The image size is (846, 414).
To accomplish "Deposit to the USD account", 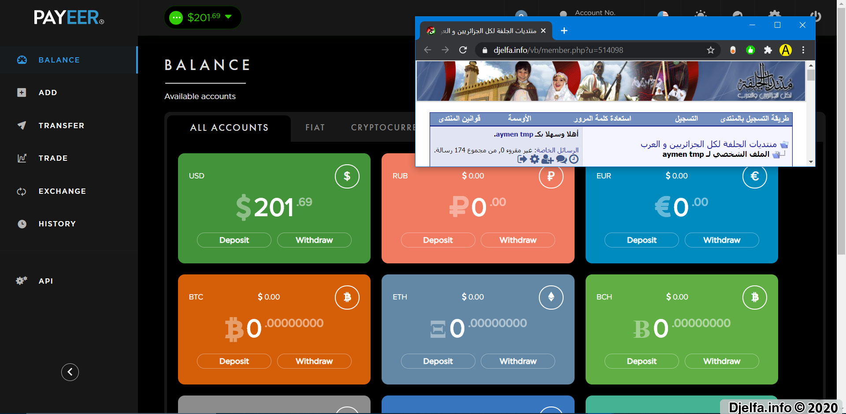I will point(234,240).
